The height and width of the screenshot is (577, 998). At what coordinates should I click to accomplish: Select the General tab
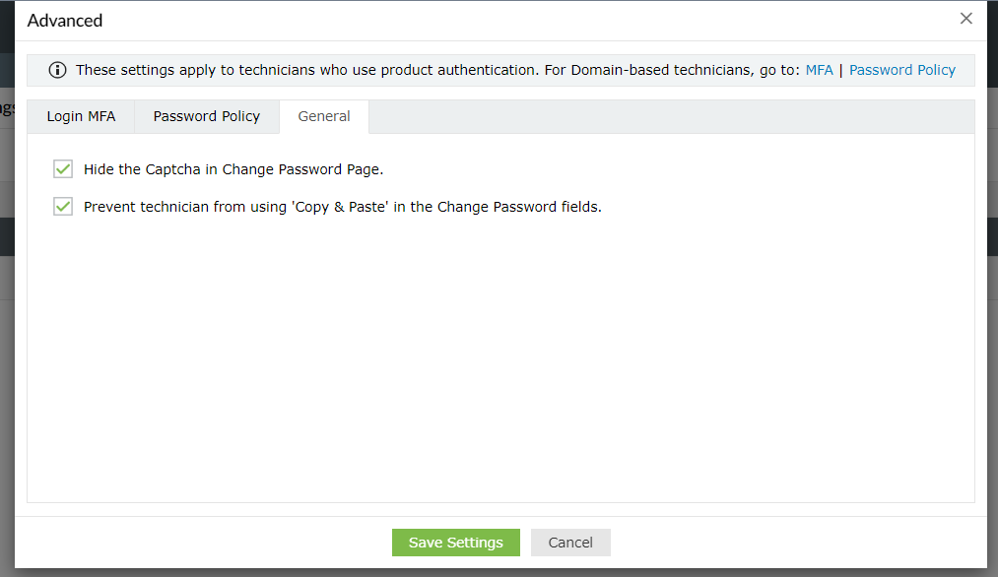point(324,116)
